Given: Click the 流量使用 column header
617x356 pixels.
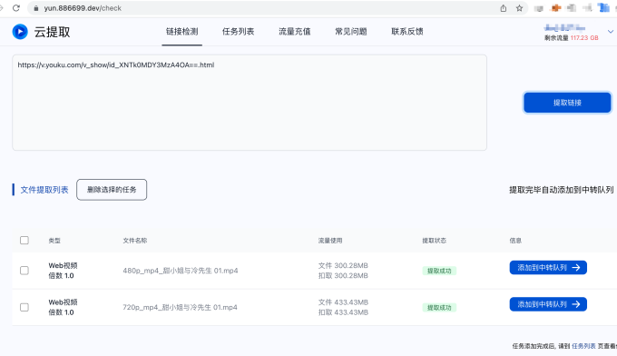Looking at the screenshot, I should [330, 241].
